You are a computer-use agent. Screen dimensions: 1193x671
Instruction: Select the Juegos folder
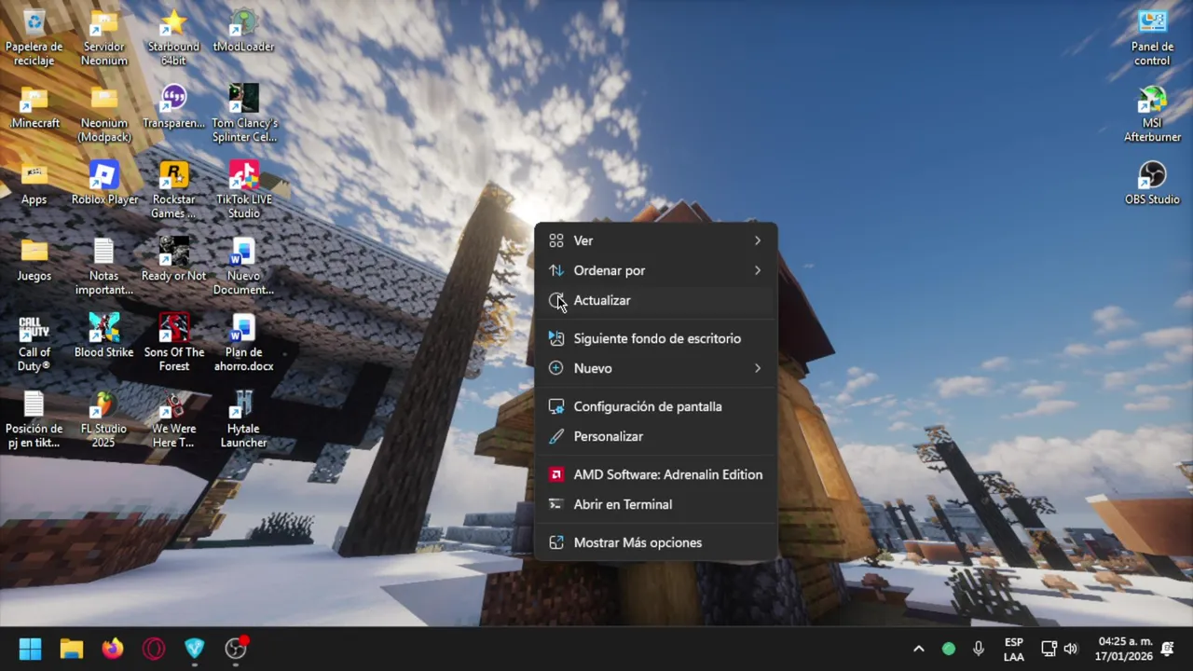pos(34,260)
